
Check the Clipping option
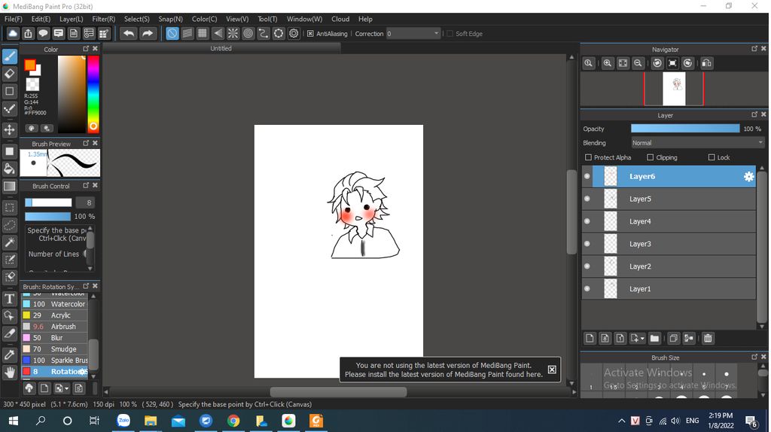[650, 157]
